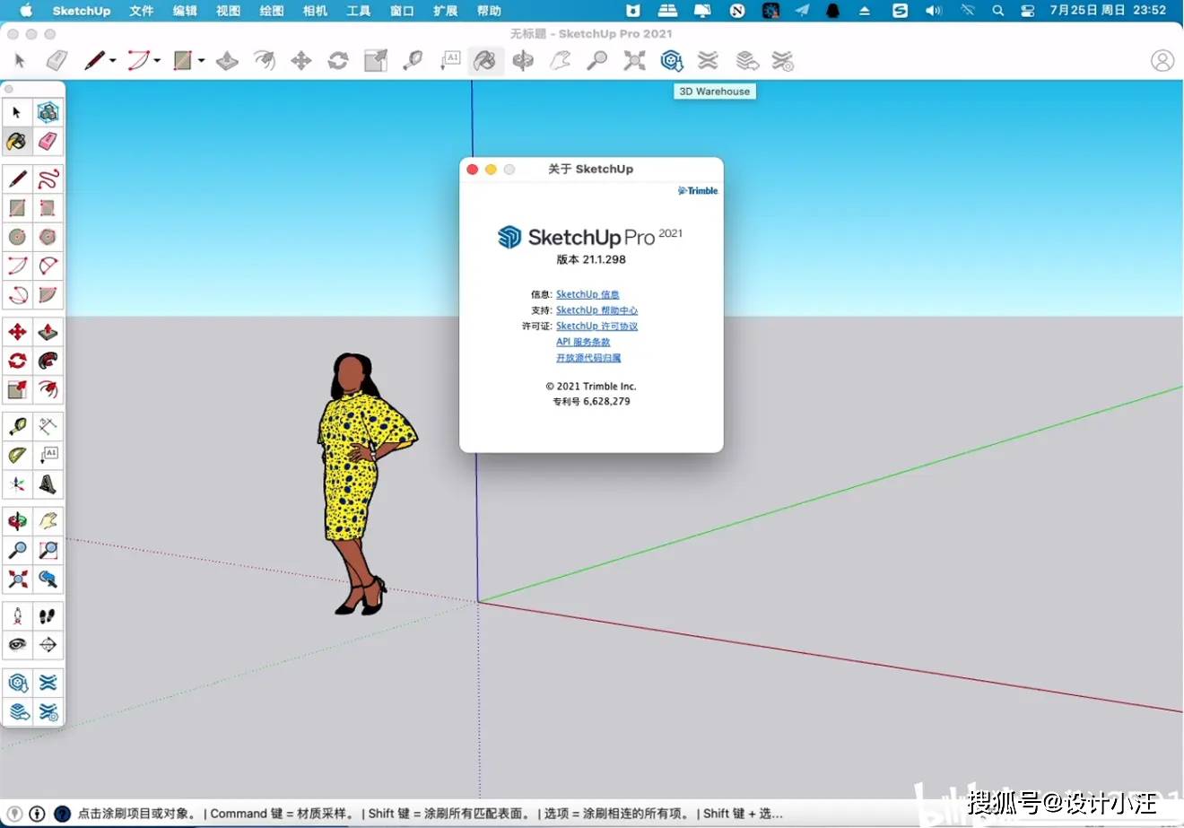Click the Scale tool in the top toolbar

point(375,61)
